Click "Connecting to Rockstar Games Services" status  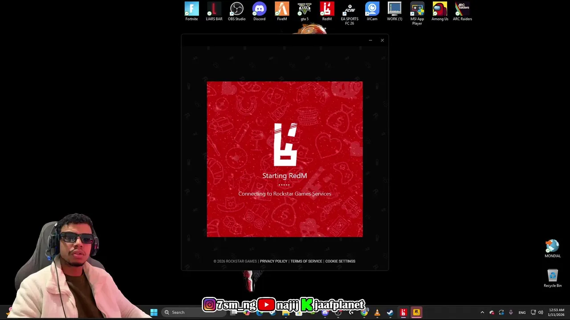click(x=285, y=194)
